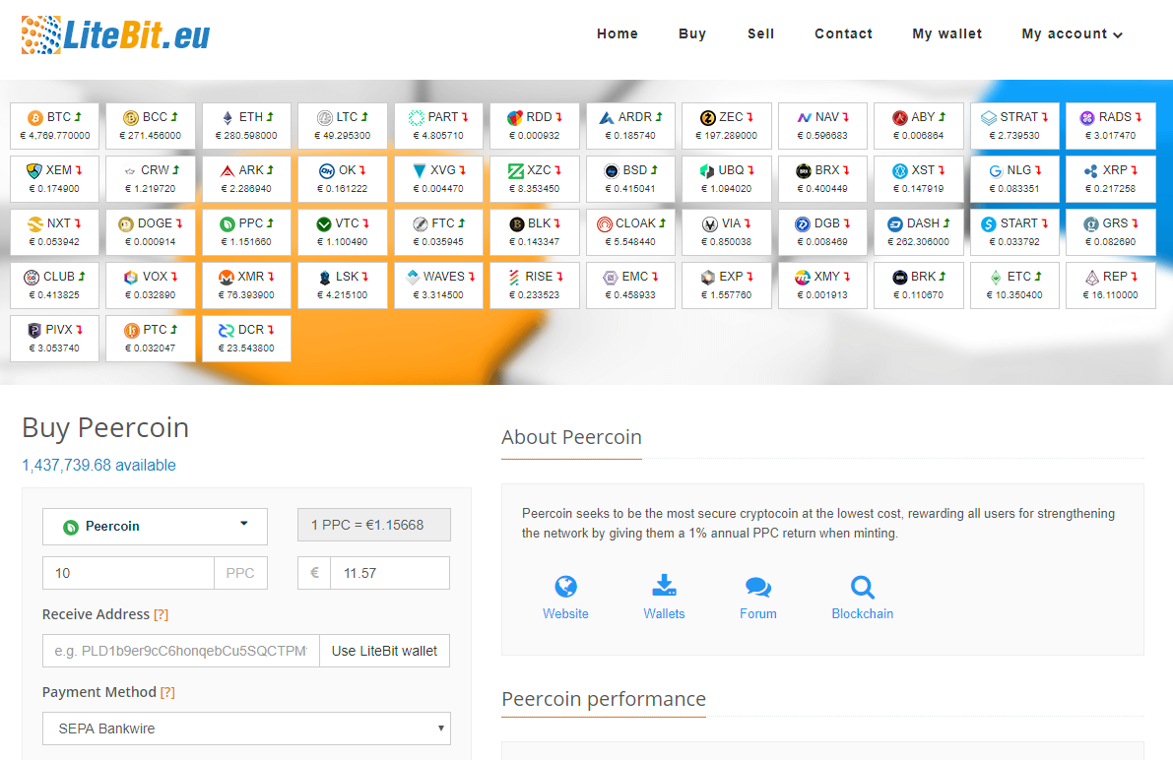Choose the DGB coin tile
The width and height of the screenshot is (1173, 760).
pyautogui.click(x=822, y=232)
